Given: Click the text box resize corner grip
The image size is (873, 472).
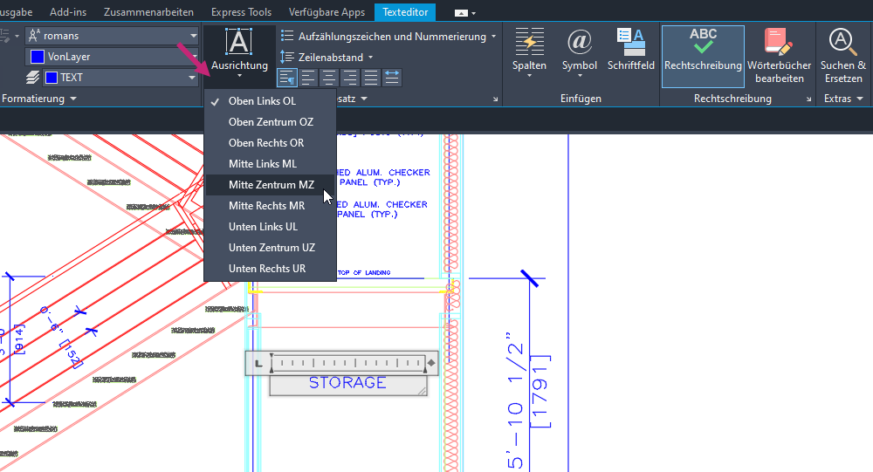Looking at the screenshot, I should point(422,391).
